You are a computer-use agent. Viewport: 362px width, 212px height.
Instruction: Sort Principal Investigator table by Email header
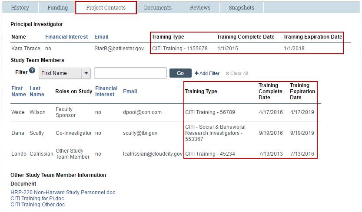coord(101,37)
